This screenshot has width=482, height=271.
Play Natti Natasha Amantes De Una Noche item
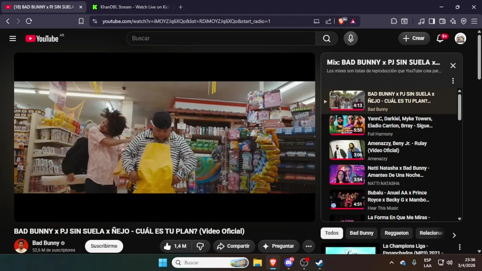click(390, 175)
